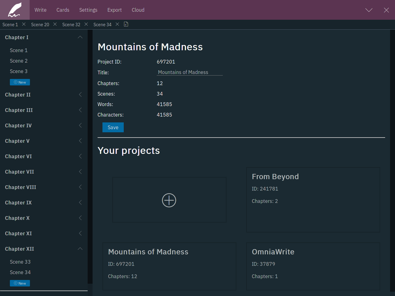Expand Chapter III in the sidebar
Image resolution: width=395 pixels, height=296 pixels.
click(80, 110)
